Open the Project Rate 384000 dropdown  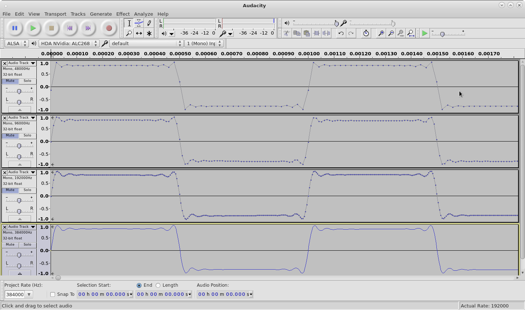[29, 294]
